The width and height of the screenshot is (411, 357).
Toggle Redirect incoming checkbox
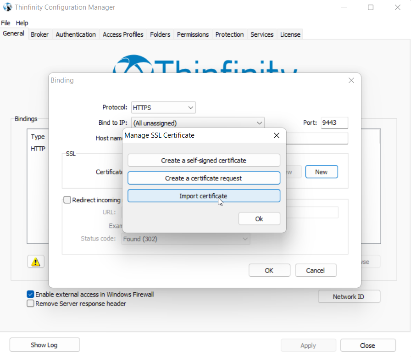coord(67,200)
